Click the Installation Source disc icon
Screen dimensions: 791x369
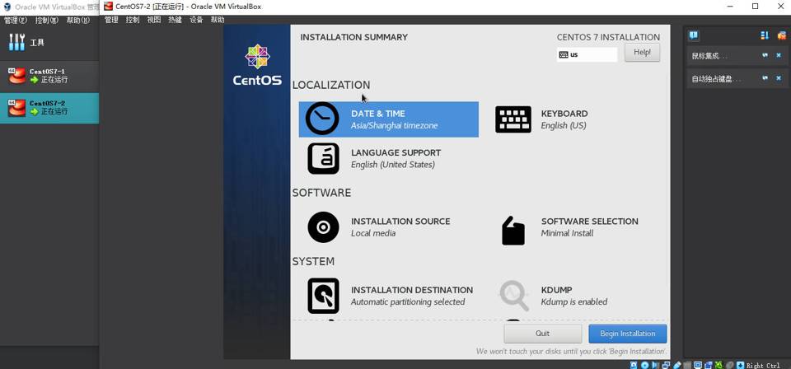click(x=323, y=227)
